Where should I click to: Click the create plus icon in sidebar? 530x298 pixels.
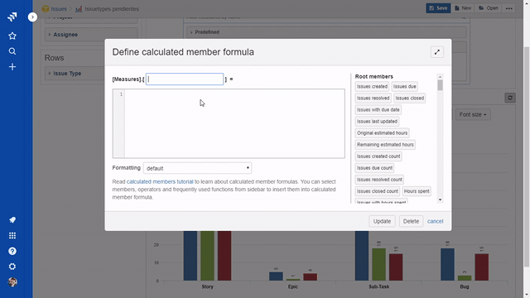(x=12, y=66)
